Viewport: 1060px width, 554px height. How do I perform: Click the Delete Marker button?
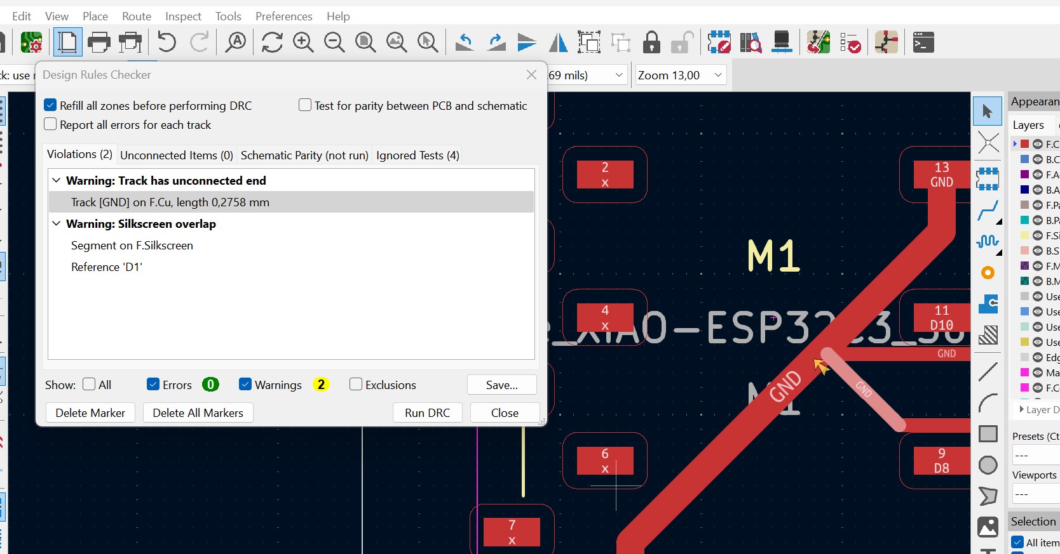coord(90,412)
